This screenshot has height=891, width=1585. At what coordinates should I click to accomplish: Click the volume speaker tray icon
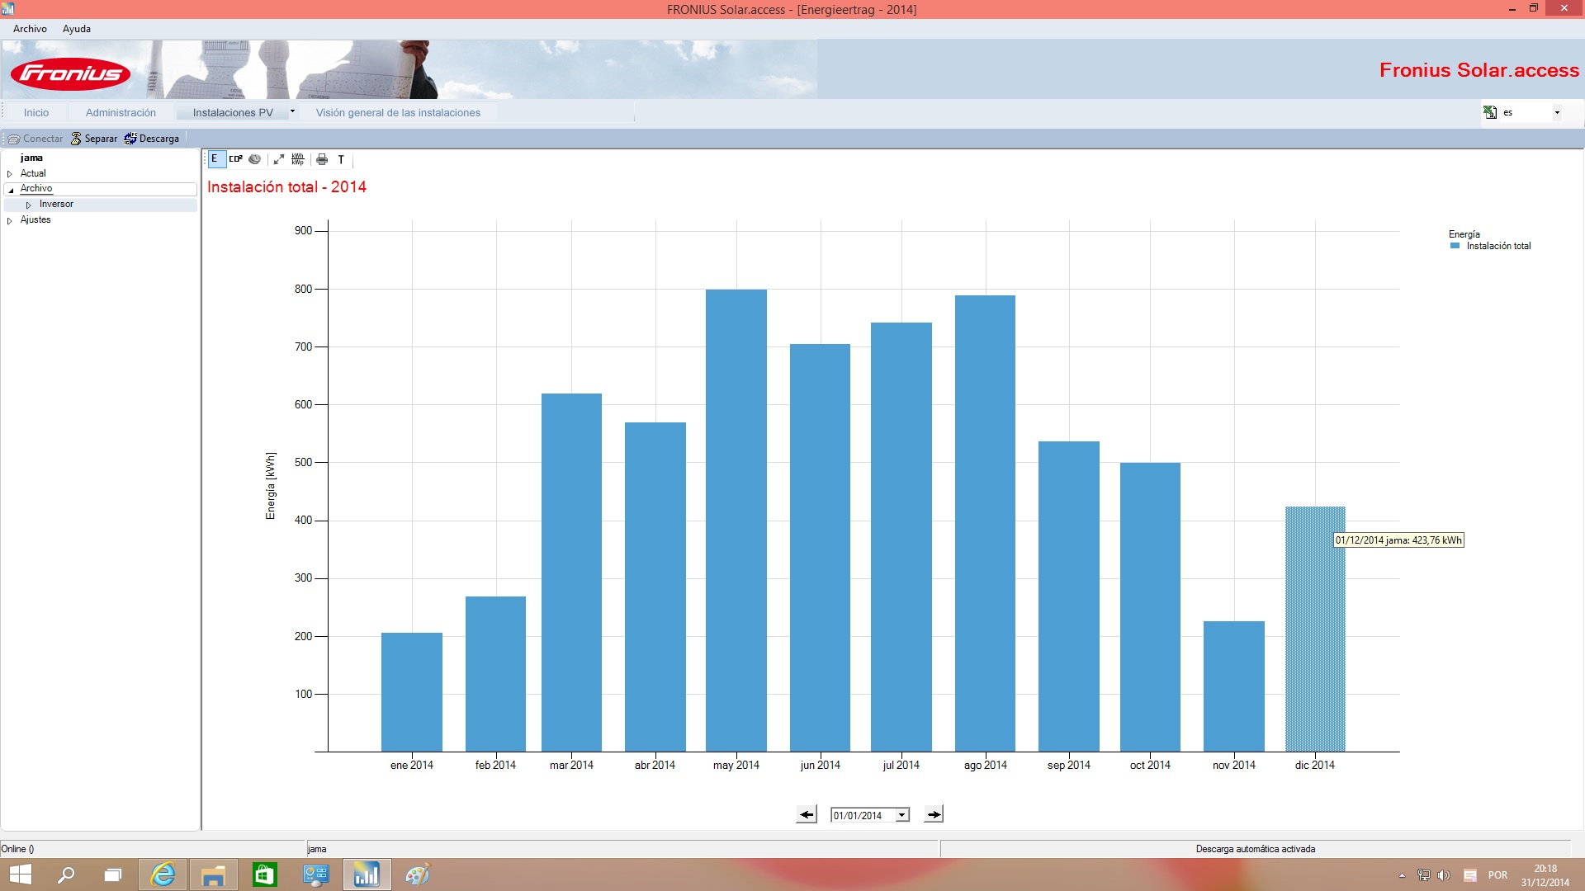1444,875
